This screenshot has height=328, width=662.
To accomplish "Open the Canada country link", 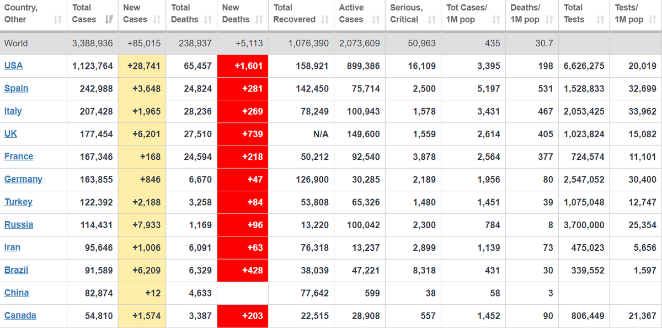I will pos(20,315).
